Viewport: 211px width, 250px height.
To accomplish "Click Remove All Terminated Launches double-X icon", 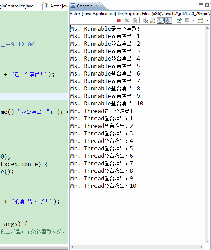I will click(134, 20).
